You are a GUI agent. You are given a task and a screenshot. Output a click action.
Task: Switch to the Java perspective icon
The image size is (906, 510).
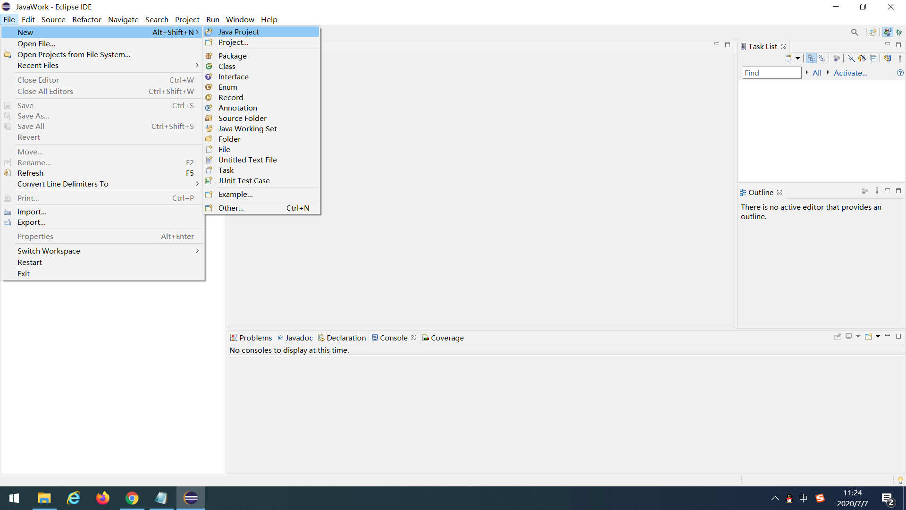[x=888, y=32]
